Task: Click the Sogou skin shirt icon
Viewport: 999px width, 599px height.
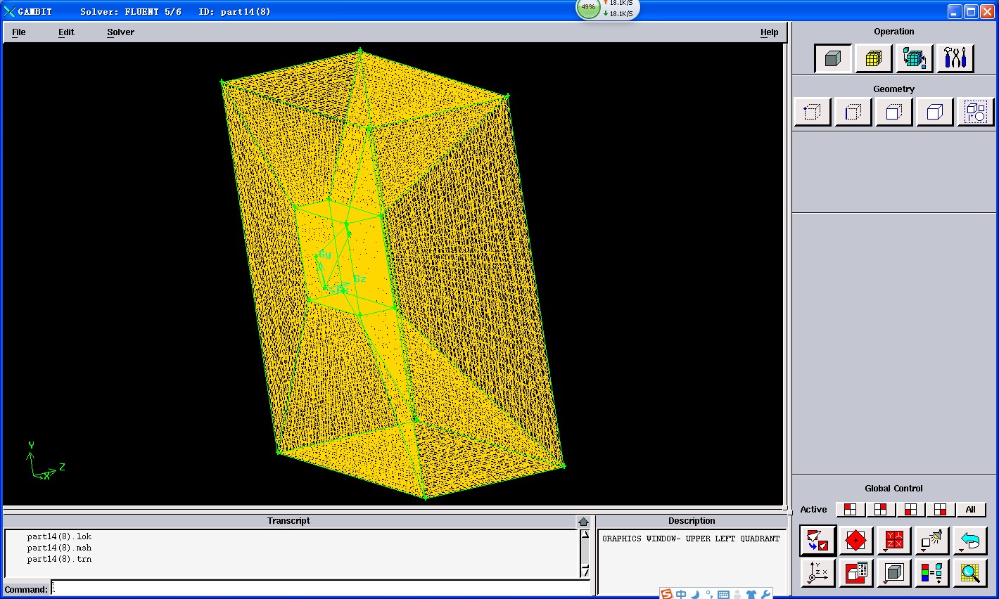Action: (x=751, y=595)
